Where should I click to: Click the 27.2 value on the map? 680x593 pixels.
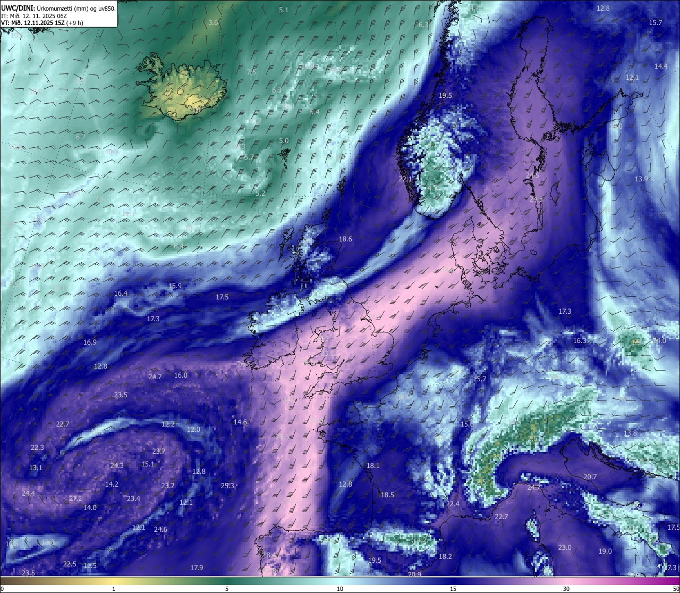[x=75, y=499]
